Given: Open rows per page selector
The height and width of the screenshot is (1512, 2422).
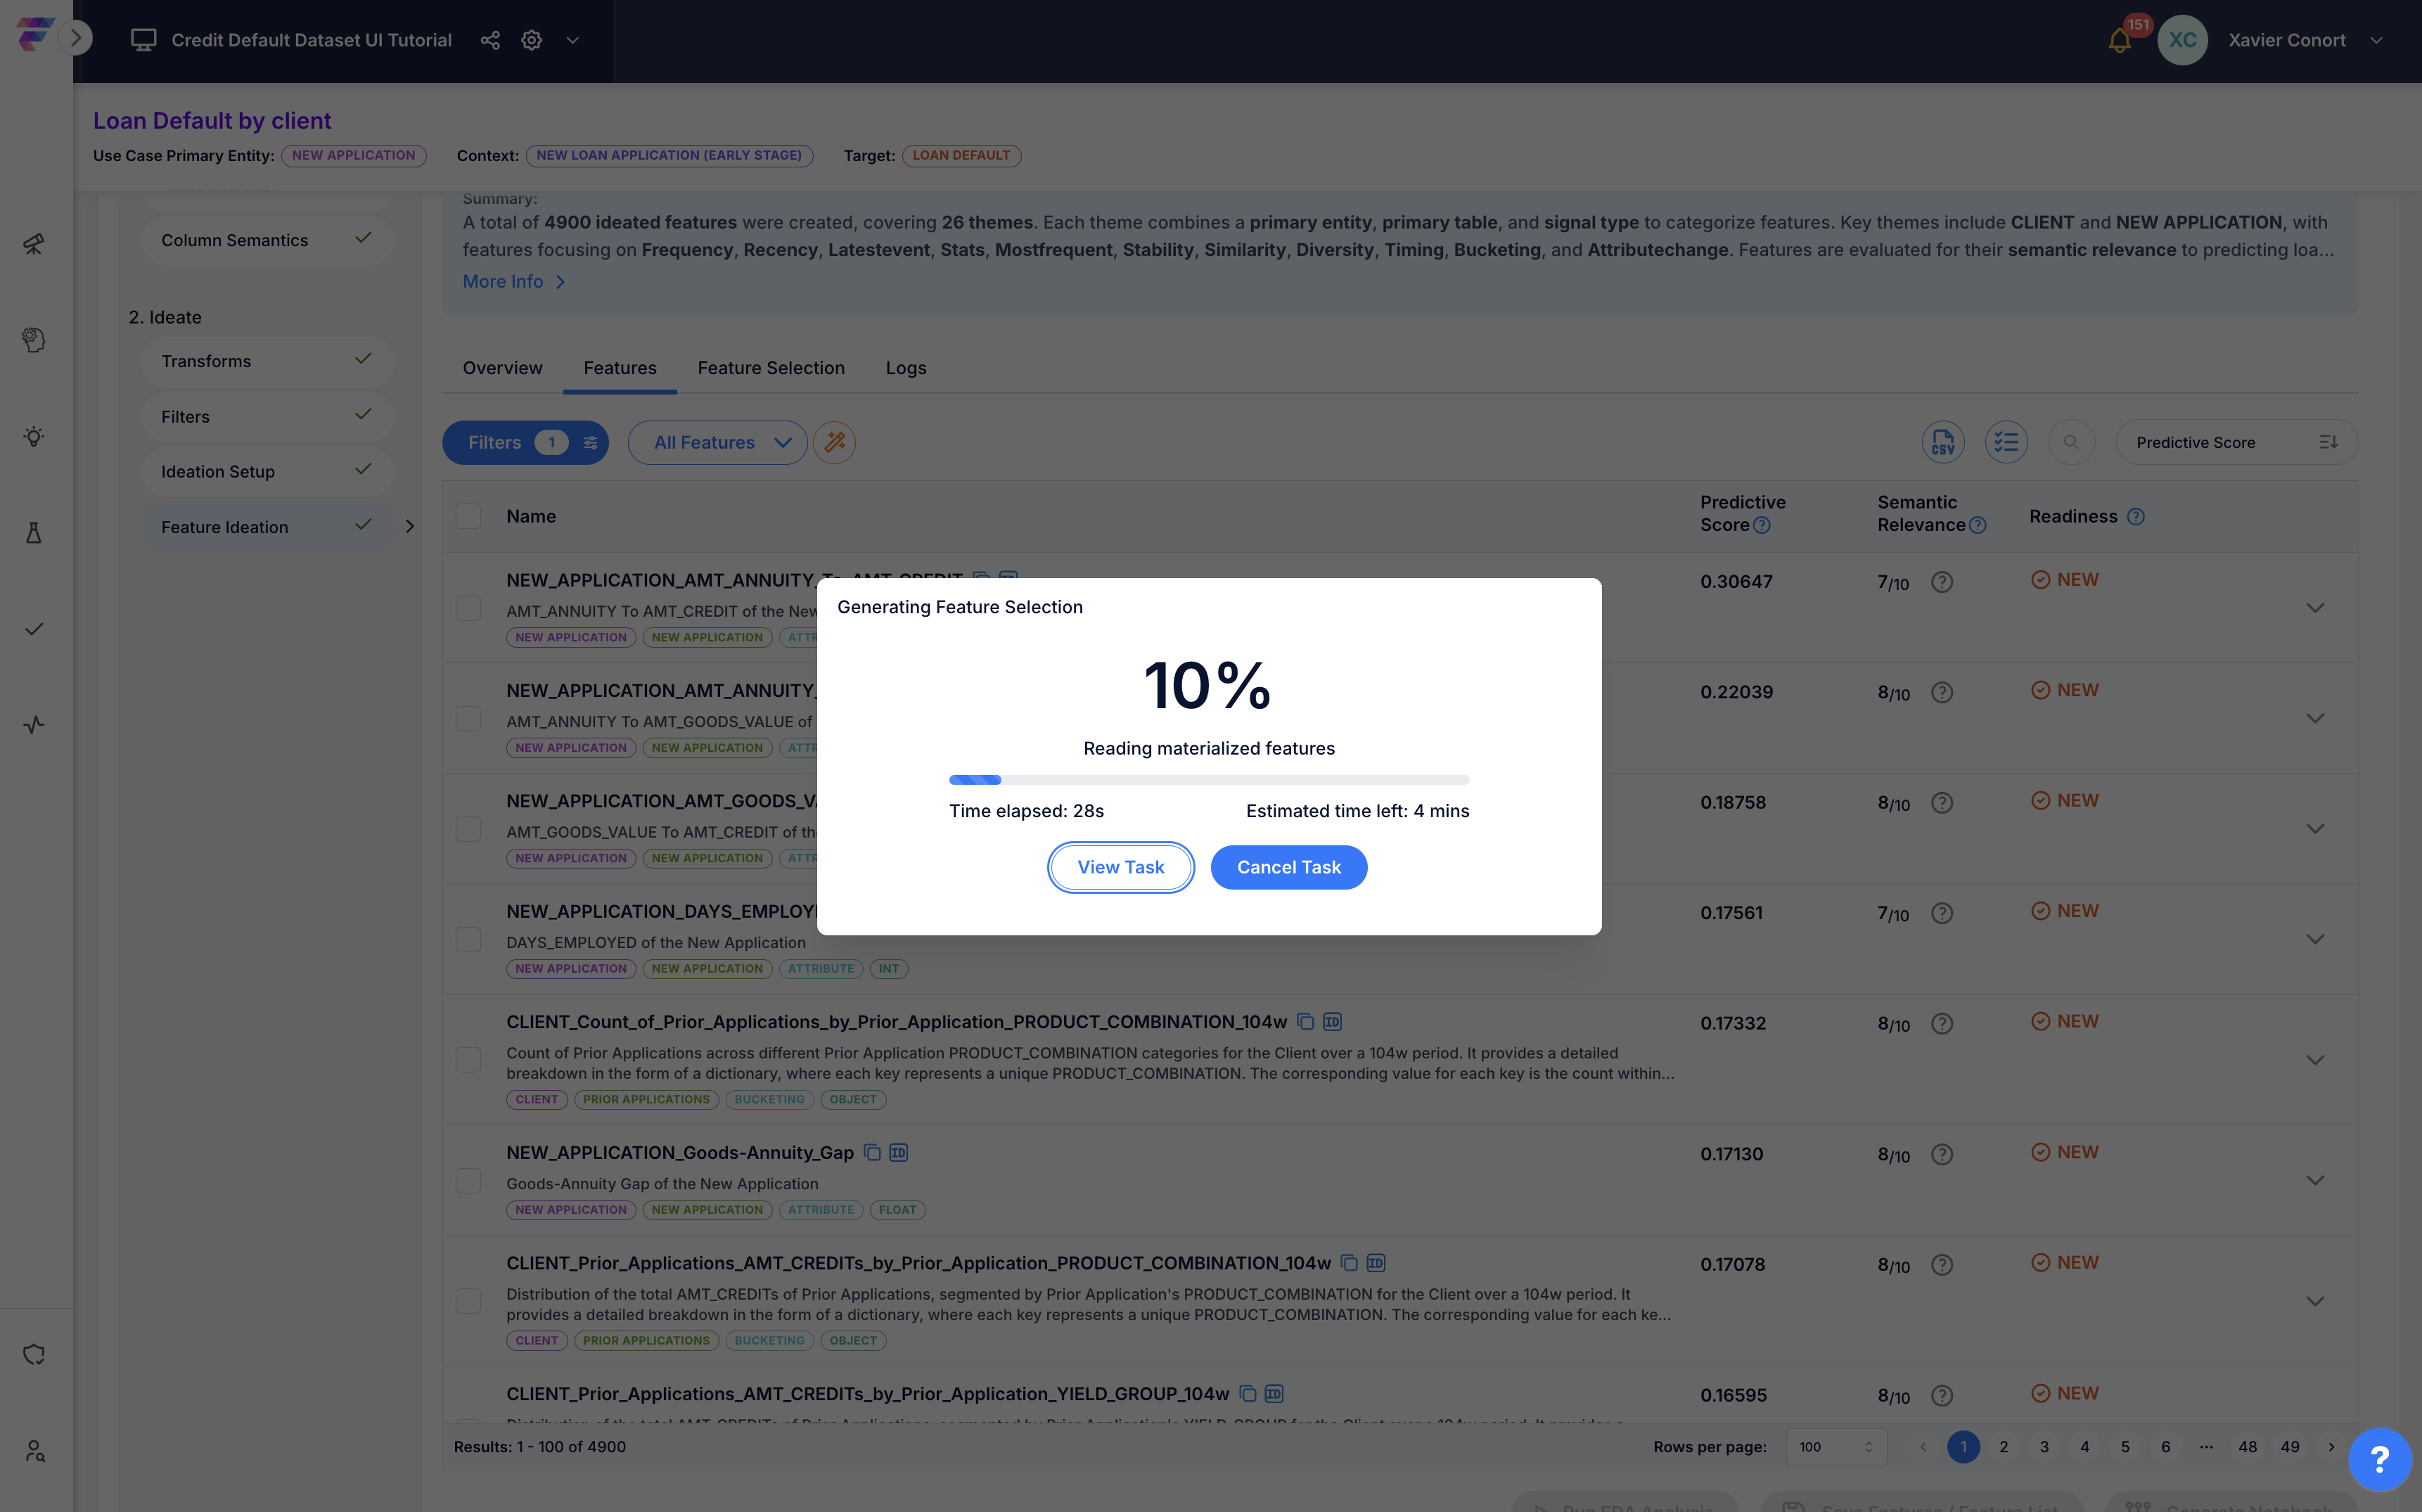Looking at the screenshot, I should point(1836,1447).
